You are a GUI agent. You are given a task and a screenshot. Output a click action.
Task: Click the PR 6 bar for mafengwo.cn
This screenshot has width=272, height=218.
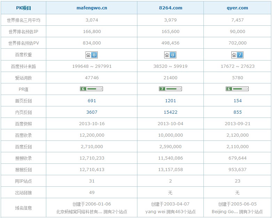click(x=91, y=89)
